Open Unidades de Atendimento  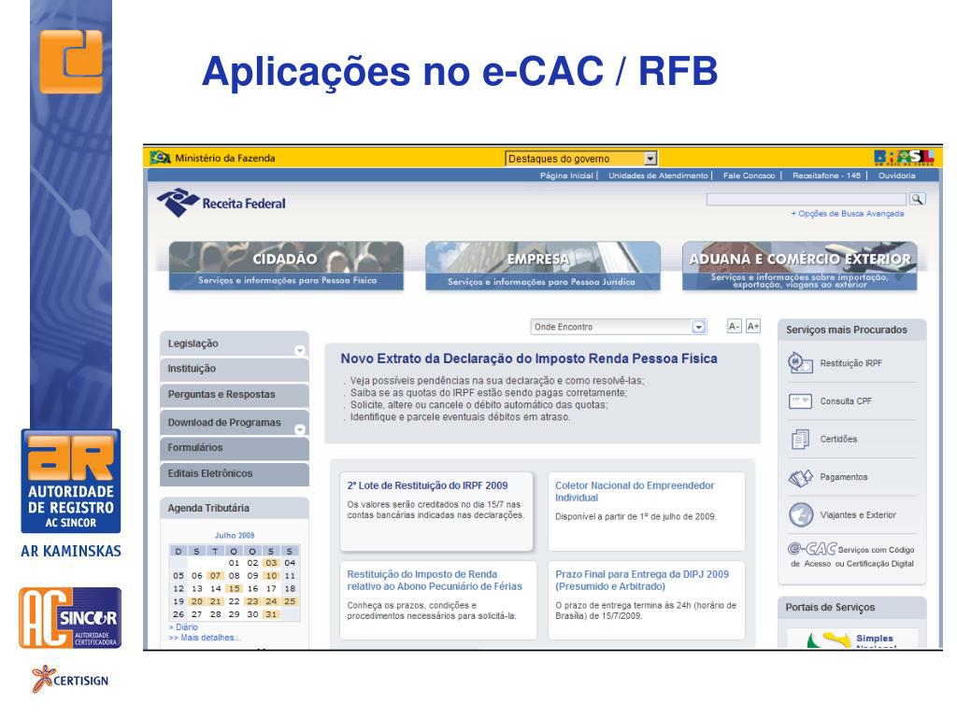[x=658, y=176]
